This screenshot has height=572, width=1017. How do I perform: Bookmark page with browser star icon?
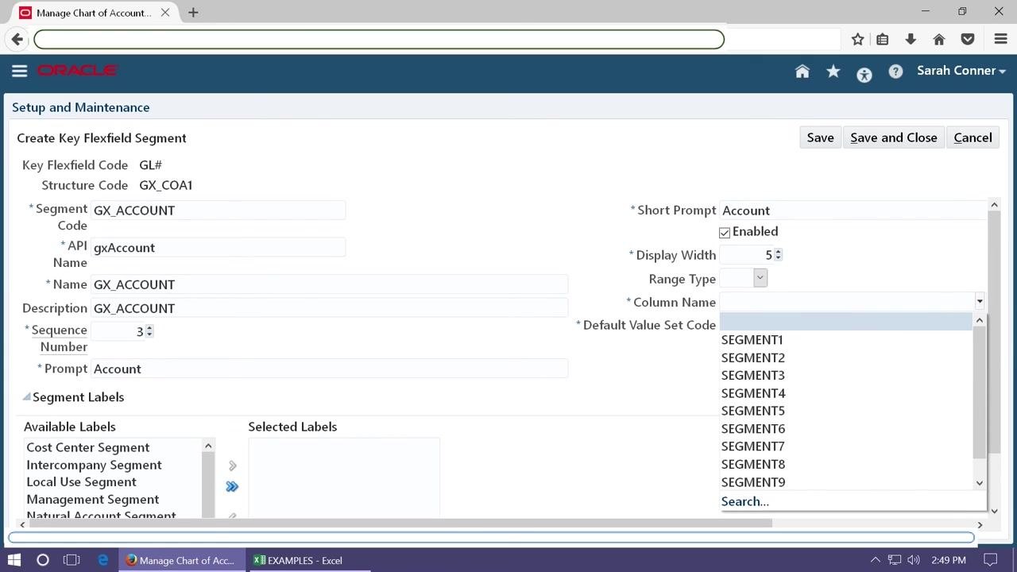click(857, 39)
